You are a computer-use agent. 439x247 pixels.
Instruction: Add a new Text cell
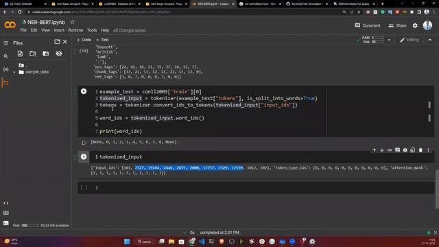[x=102, y=40]
